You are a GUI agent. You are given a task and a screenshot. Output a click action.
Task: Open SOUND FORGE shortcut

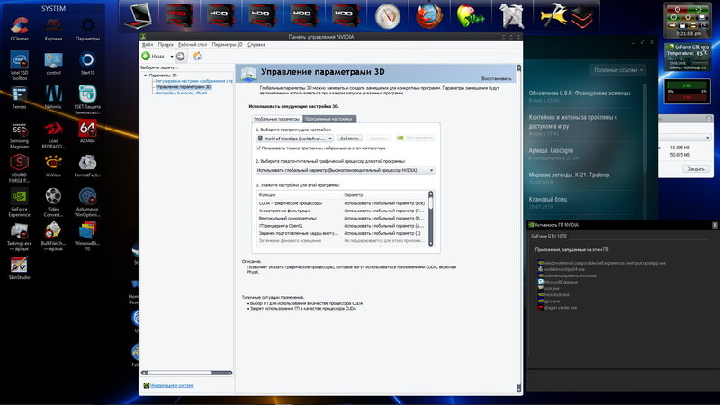pyautogui.click(x=19, y=167)
